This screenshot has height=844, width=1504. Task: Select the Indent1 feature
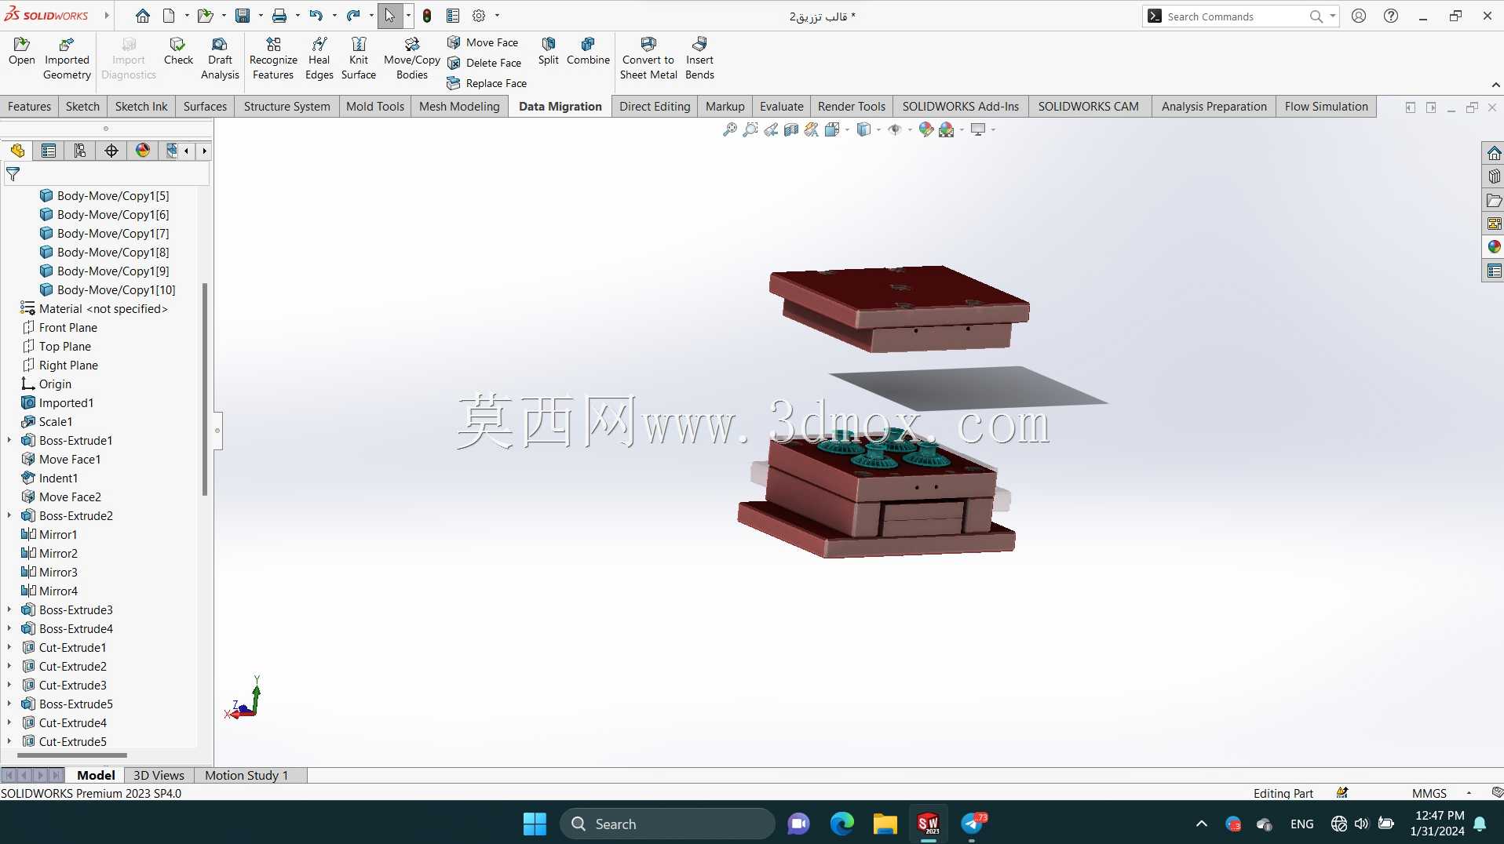(58, 478)
